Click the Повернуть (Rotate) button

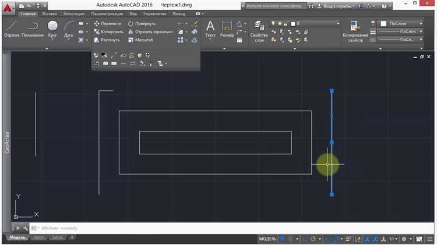pos(142,24)
